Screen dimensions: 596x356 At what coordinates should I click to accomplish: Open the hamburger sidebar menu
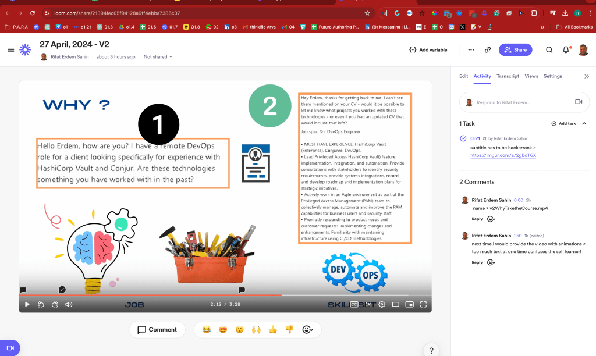pyautogui.click(x=11, y=50)
